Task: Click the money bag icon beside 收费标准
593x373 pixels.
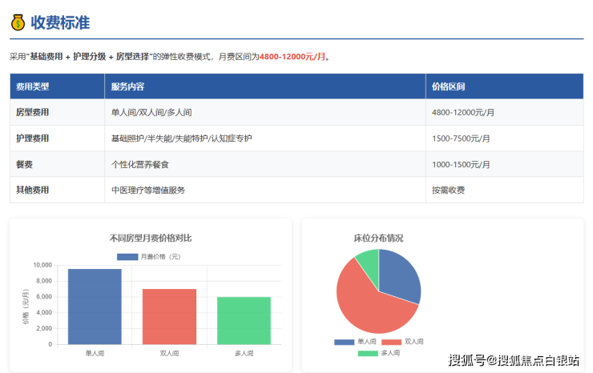Action: [18, 22]
